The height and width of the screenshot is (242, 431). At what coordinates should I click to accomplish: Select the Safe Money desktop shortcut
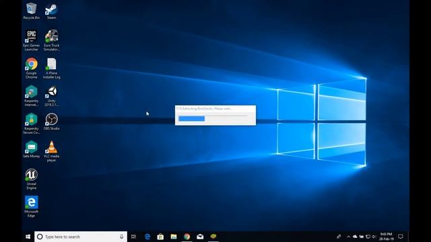[x=32, y=149]
